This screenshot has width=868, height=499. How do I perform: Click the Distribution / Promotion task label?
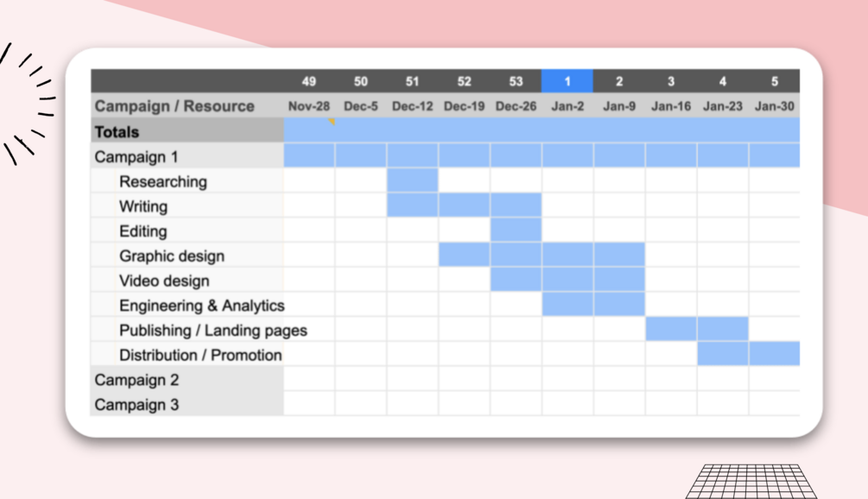click(200, 356)
